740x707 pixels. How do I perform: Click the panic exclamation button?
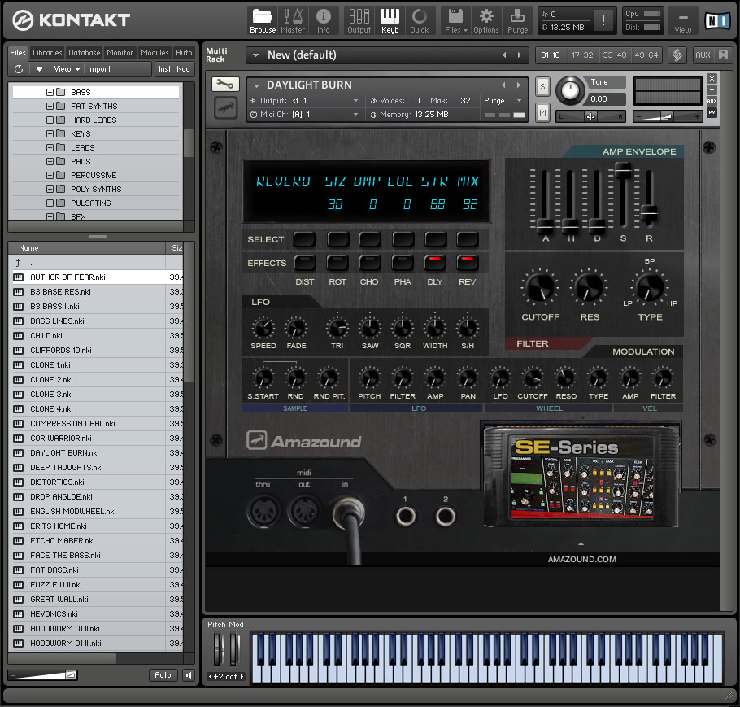(603, 20)
